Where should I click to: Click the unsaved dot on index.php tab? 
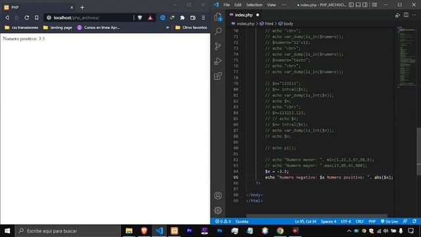(258, 15)
